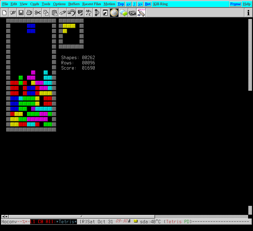
Task: Open a file with the folder icon
Action: pos(13,13)
